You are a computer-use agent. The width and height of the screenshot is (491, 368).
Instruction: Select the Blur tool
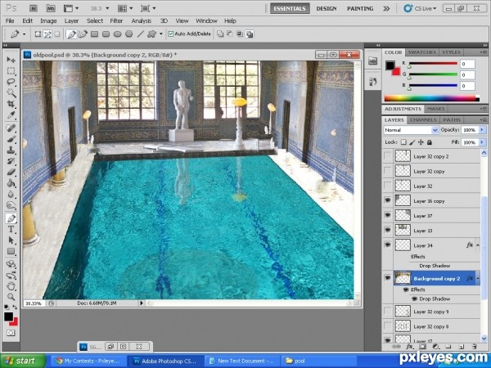pos(11,194)
